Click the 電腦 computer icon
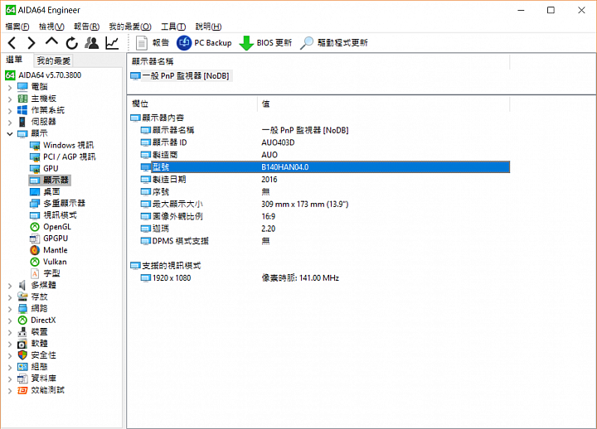 tap(22, 87)
